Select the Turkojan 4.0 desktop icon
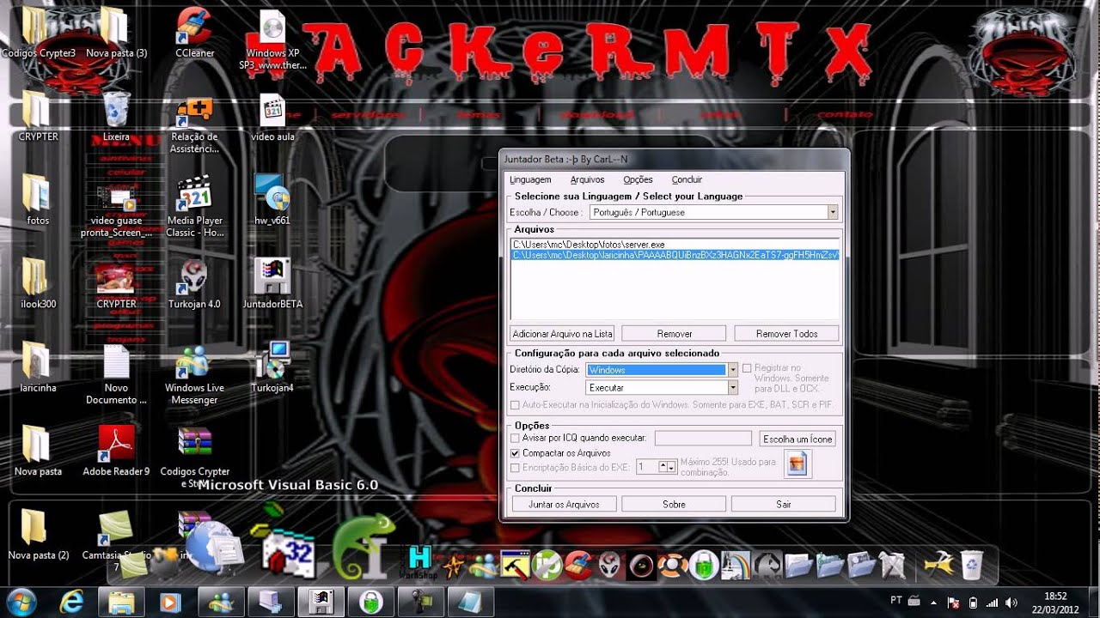The image size is (1100, 618). pos(194,283)
